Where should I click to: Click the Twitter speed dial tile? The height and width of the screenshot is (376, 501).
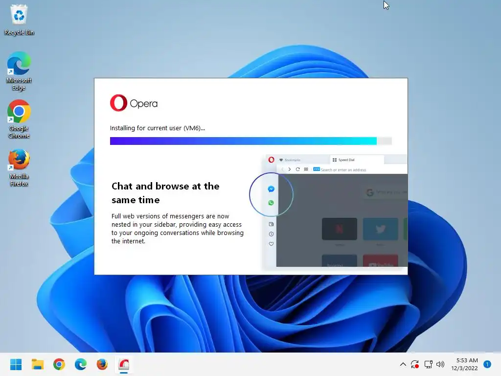381,229
